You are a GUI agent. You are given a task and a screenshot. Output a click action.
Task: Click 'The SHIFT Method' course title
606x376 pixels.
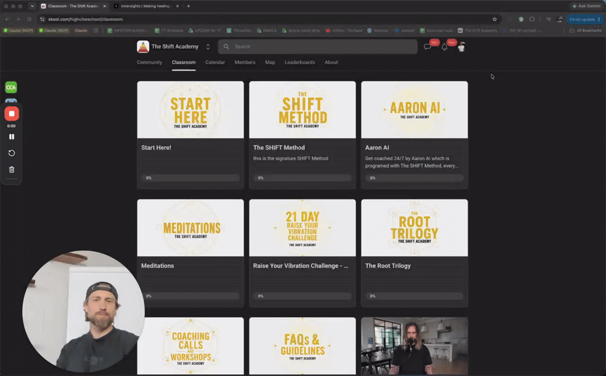click(x=279, y=147)
